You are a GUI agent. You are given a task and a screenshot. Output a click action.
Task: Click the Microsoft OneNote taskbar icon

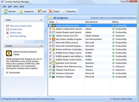pos(53,46)
